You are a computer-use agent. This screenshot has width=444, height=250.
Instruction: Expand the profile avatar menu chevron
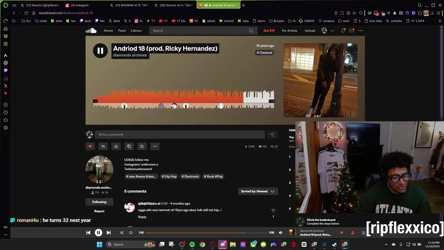pyautogui.click(x=332, y=31)
